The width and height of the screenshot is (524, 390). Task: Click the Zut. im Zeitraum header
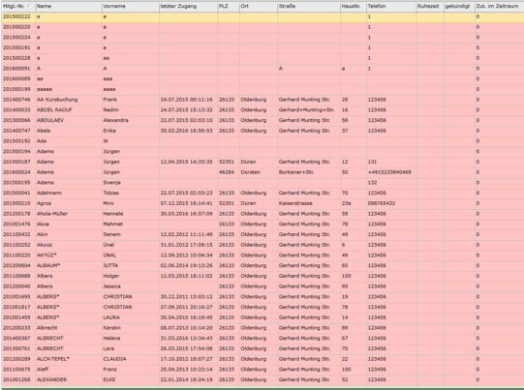tap(499, 7)
